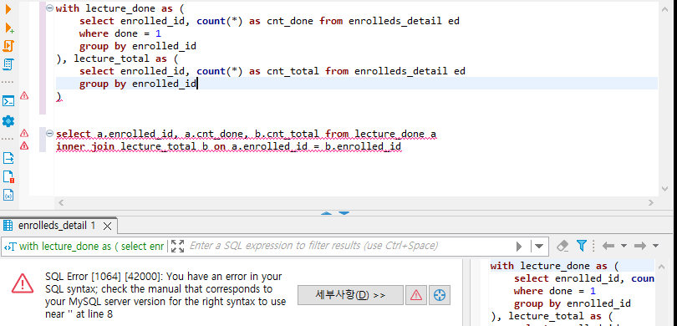Open the forward history dropdown arrow

pyautogui.click(x=655, y=246)
